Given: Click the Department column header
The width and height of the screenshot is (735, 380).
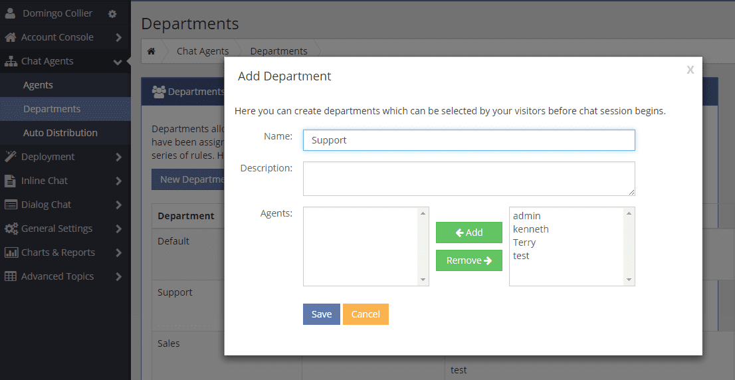Looking at the screenshot, I should pos(185,216).
